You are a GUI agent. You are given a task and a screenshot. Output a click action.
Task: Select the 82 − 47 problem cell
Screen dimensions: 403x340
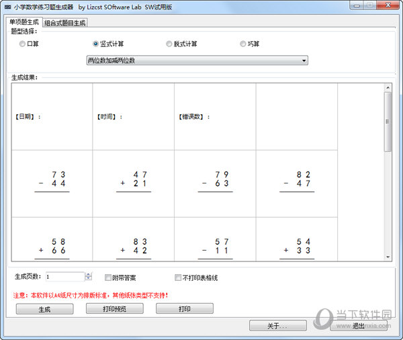click(x=297, y=183)
